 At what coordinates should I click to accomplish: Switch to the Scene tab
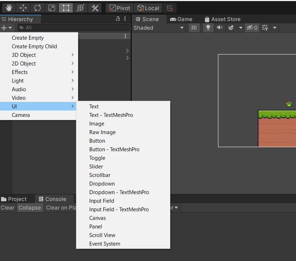pyautogui.click(x=147, y=19)
